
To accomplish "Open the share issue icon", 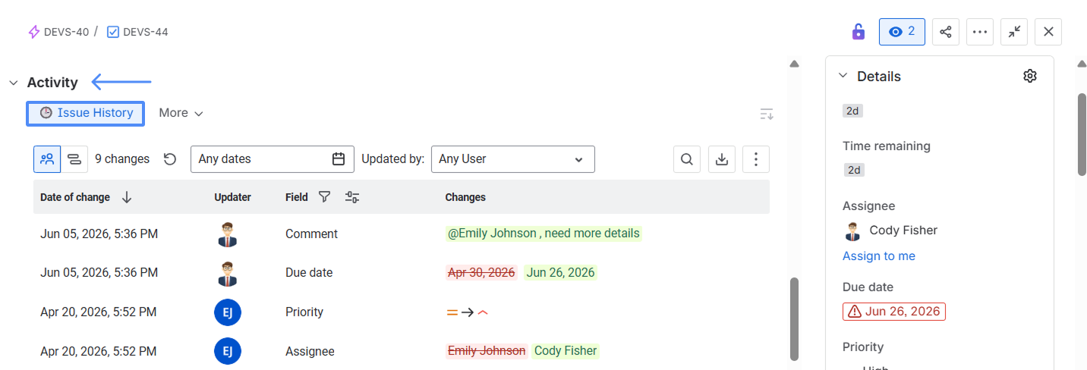I will point(946,32).
